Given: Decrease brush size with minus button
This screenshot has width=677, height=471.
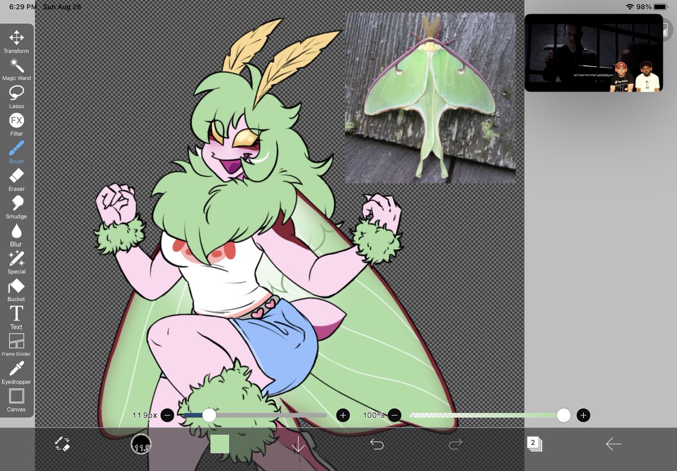Looking at the screenshot, I should [x=167, y=415].
